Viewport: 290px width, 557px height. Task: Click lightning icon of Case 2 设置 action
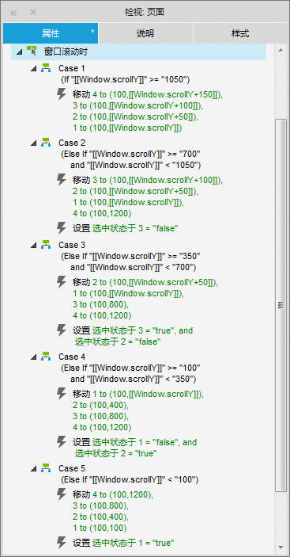pyautogui.click(x=62, y=228)
